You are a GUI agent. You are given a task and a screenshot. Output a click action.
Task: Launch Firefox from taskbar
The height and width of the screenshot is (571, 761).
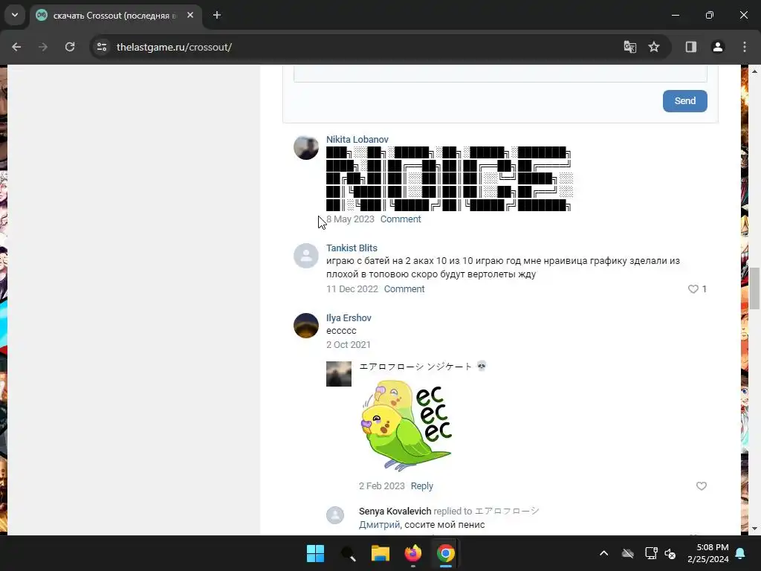[x=413, y=553]
